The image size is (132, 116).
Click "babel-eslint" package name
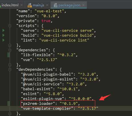pyautogui.click(x=37, y=89)
